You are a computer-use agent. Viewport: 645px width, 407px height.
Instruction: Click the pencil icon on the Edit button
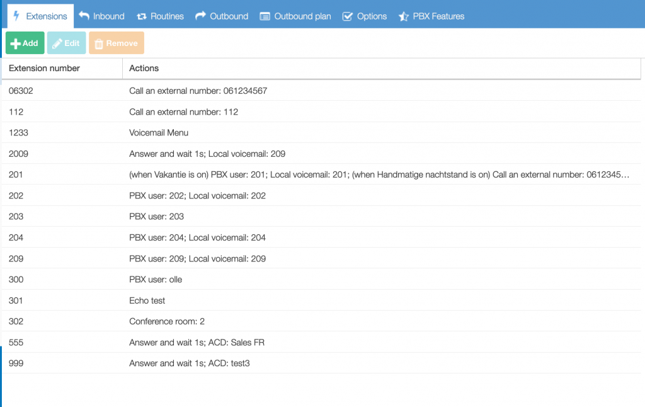click(x=57, y=43)
